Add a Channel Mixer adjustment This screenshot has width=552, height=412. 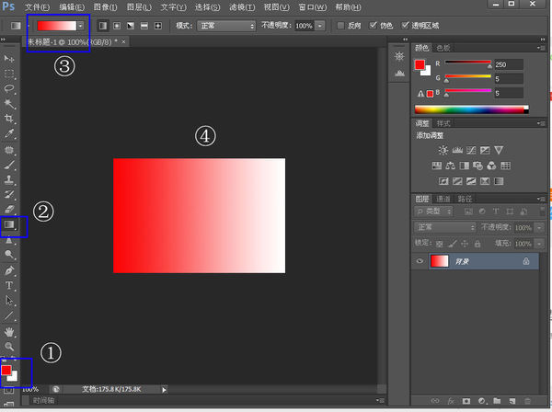tap(492, 166)
